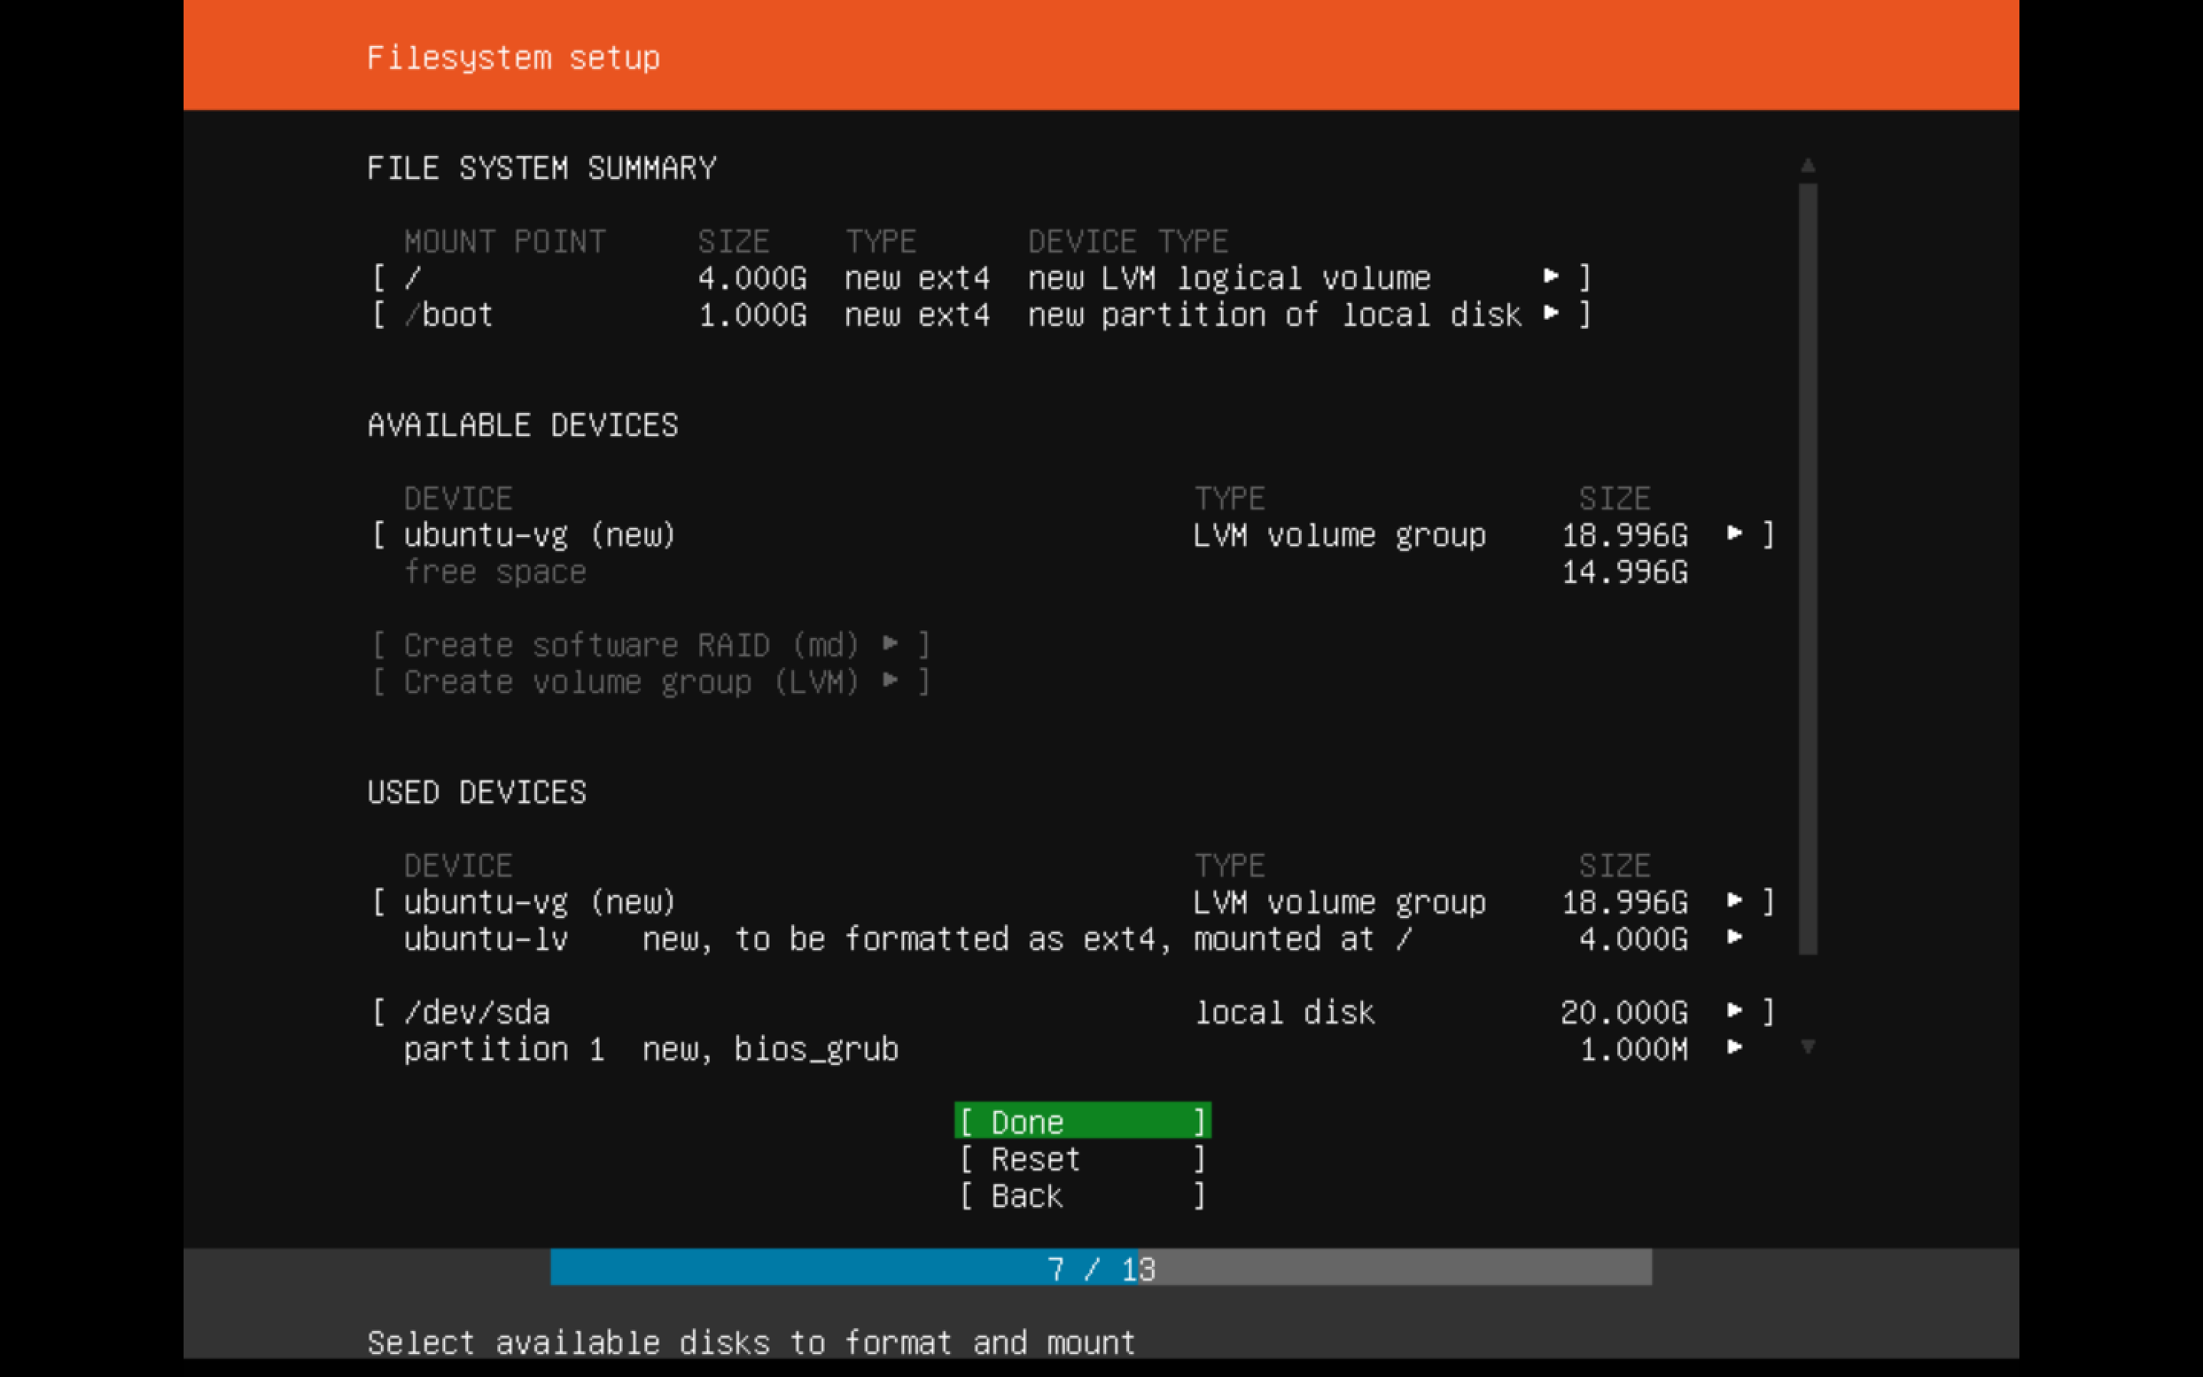The width and height of the screenshot is (2203, 1377).
Task: Select the free space 14.996G row
Action: click(1046, 572)
